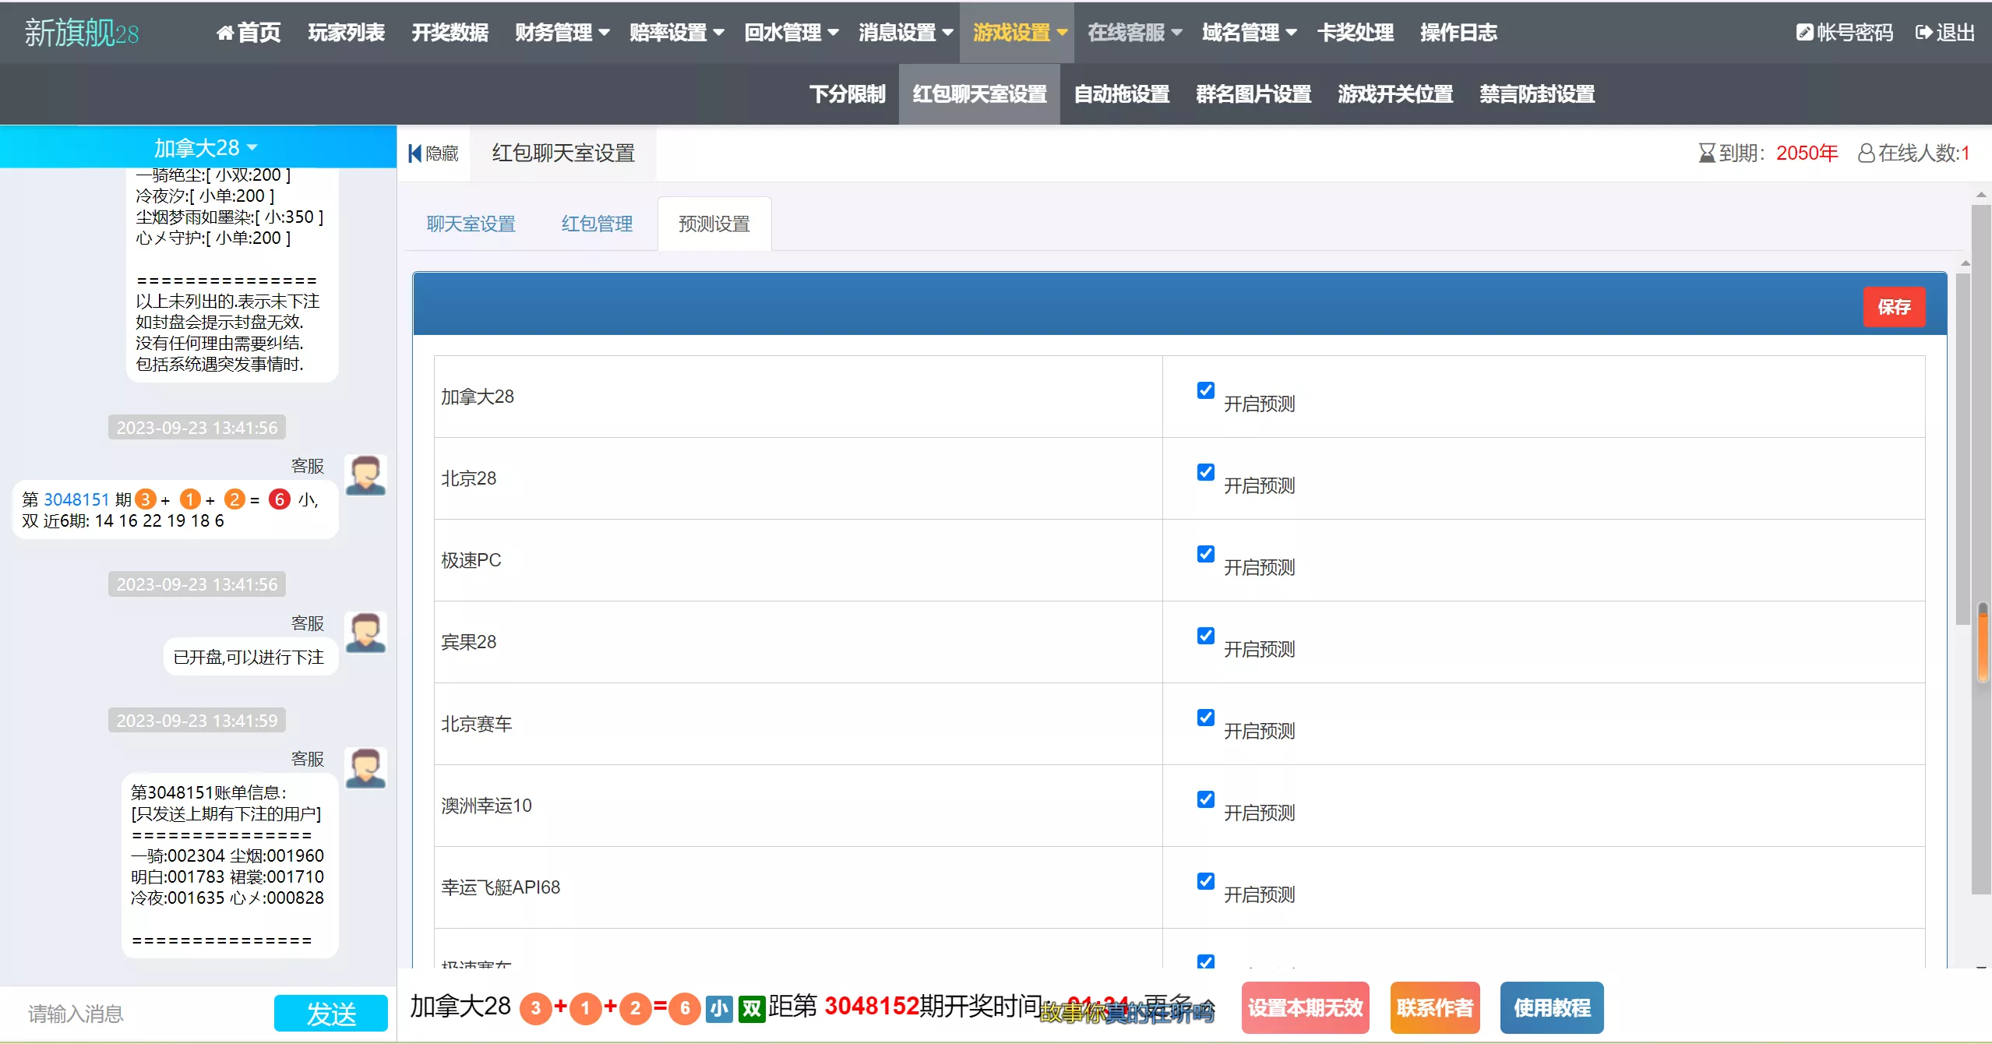1992x1044 pixels.
Task: Select the 操作日志 menu item
Action: click(1458, 32)
